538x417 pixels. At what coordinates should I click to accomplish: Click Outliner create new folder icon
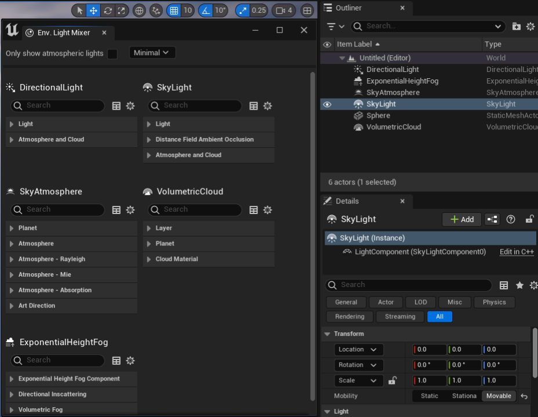(517, 27)
